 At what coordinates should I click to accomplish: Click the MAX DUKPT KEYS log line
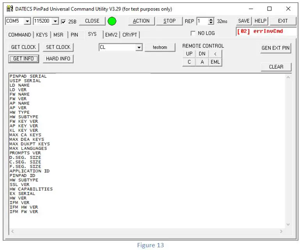tap(30, 144)
